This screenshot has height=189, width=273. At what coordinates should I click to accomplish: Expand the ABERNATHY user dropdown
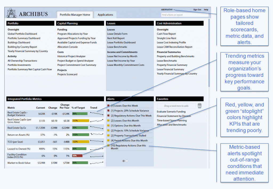click(x=168, y=10)
